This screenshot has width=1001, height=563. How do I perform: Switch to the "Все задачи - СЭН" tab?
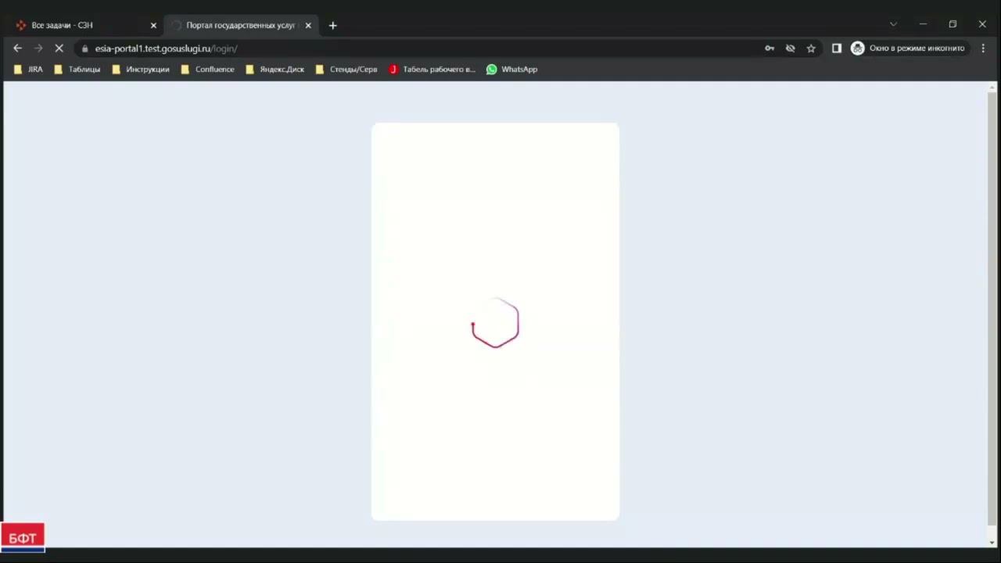[86, 25]
